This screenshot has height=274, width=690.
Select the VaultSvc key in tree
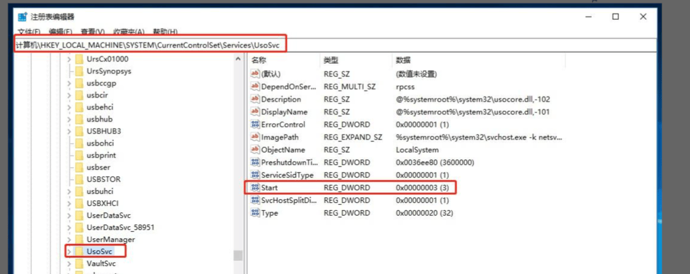tap(100, 263)
